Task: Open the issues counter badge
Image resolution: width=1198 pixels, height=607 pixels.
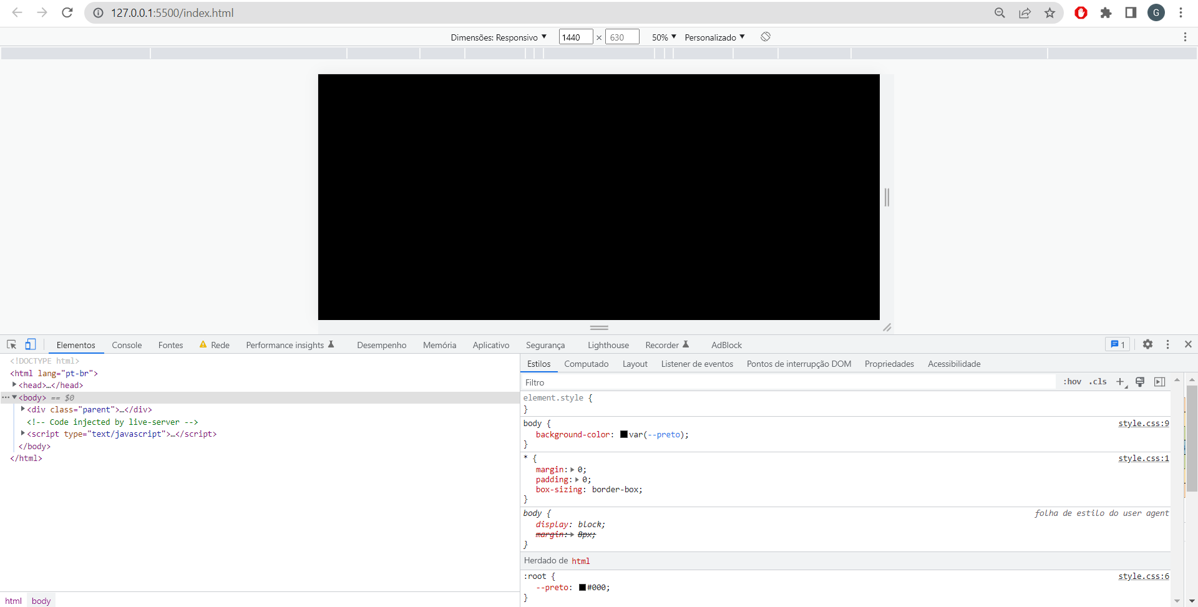Action: point(1118,344)
